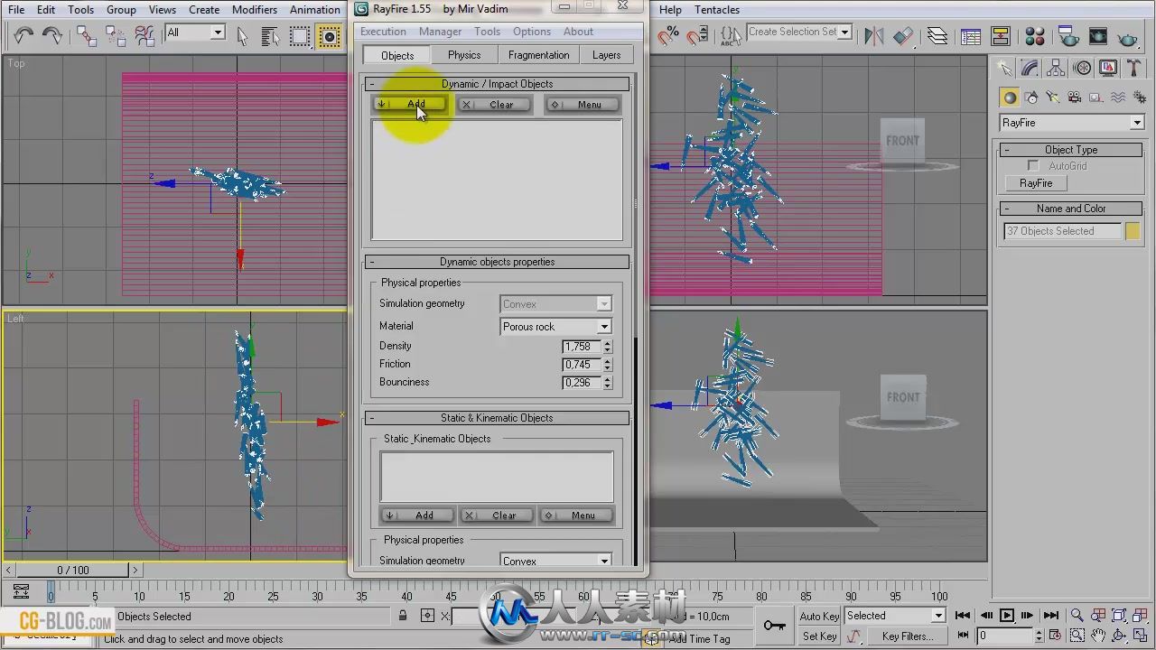Switch to the Display command panel tab
1156x650 pixels.
coord(1108,69)
